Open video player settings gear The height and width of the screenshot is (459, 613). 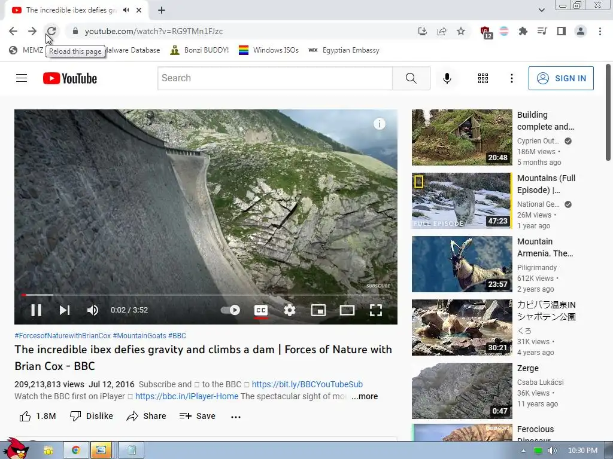tap(290, 310)
